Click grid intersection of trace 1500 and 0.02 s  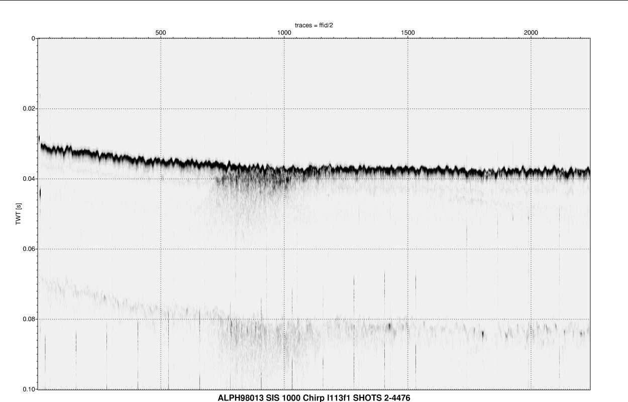(x=408, y=109)
